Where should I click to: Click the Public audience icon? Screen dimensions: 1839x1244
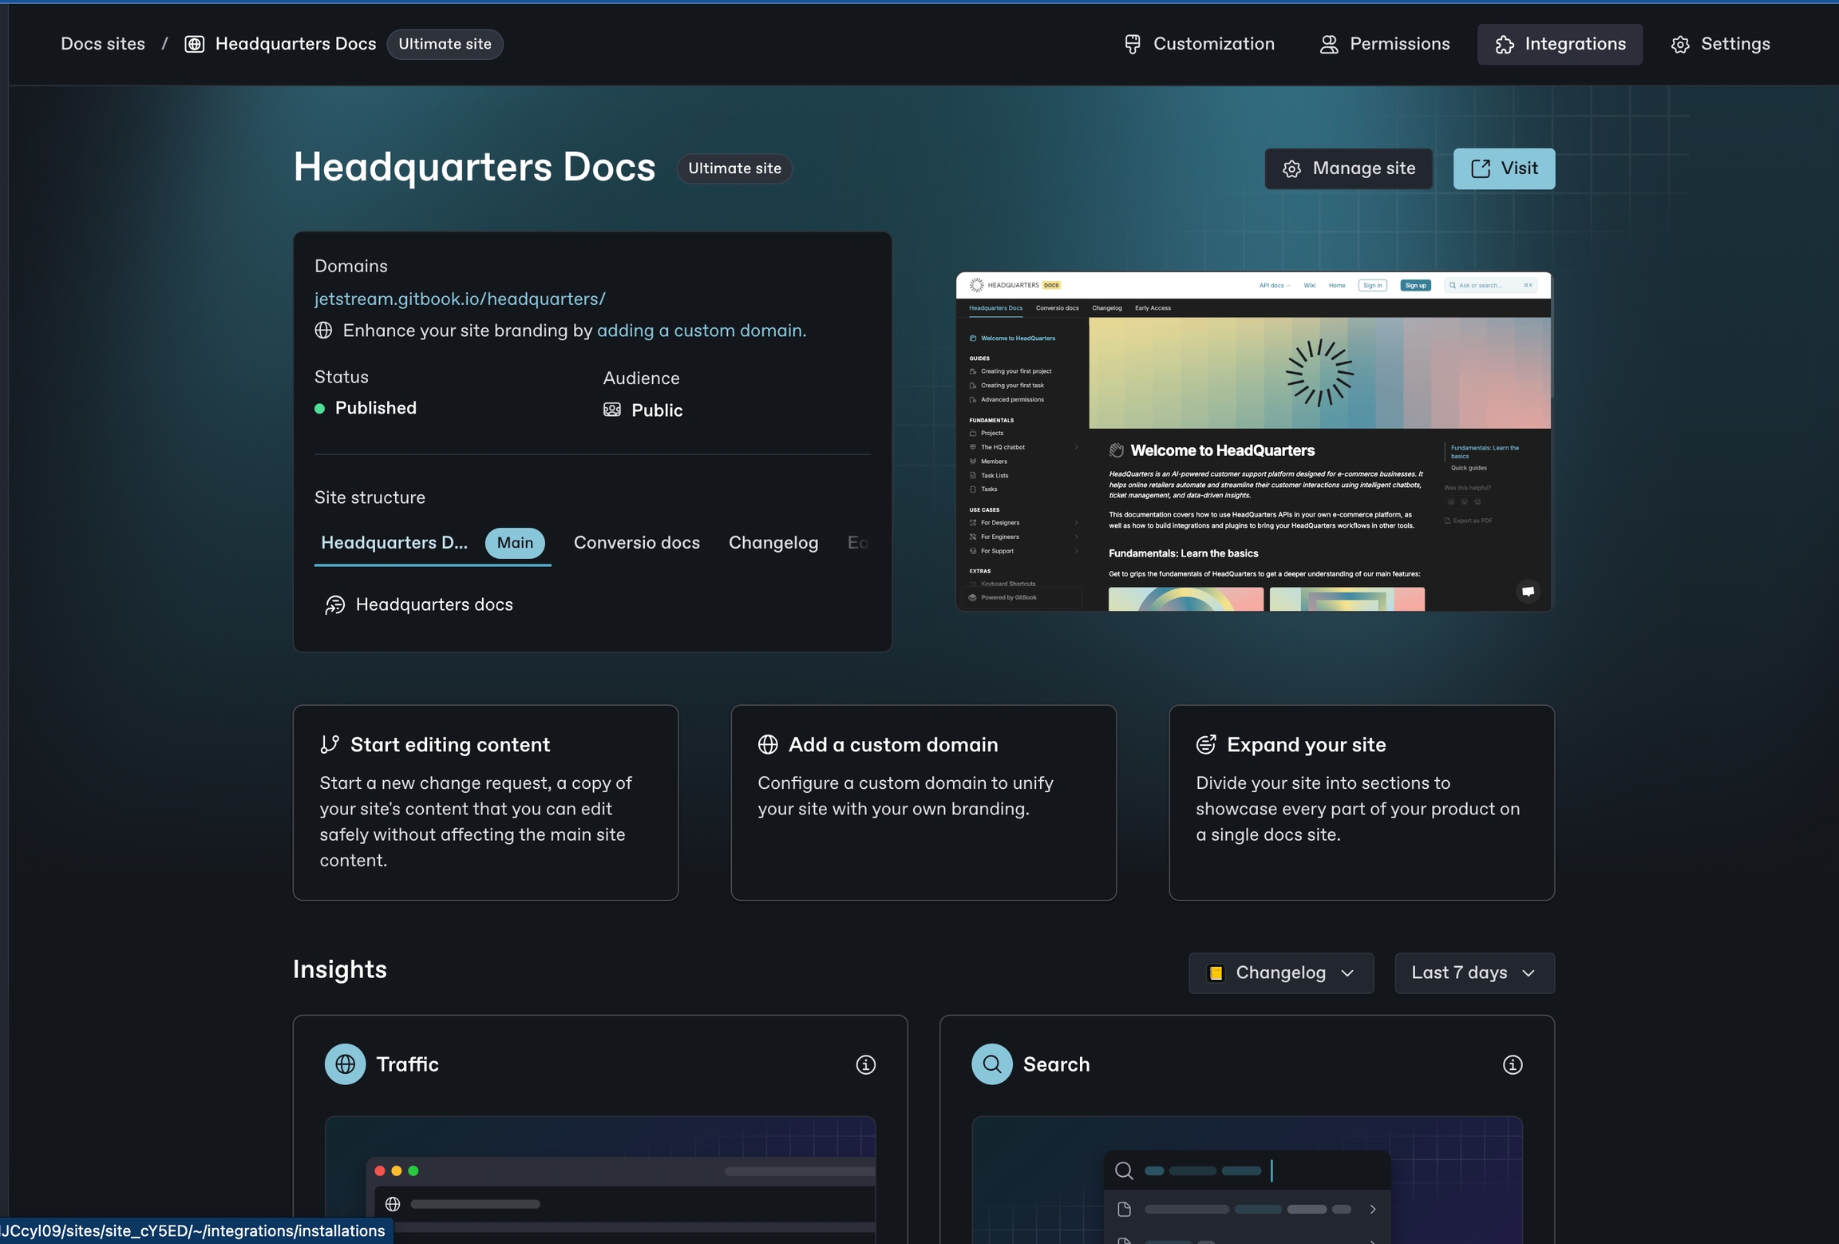click(612, 410)
